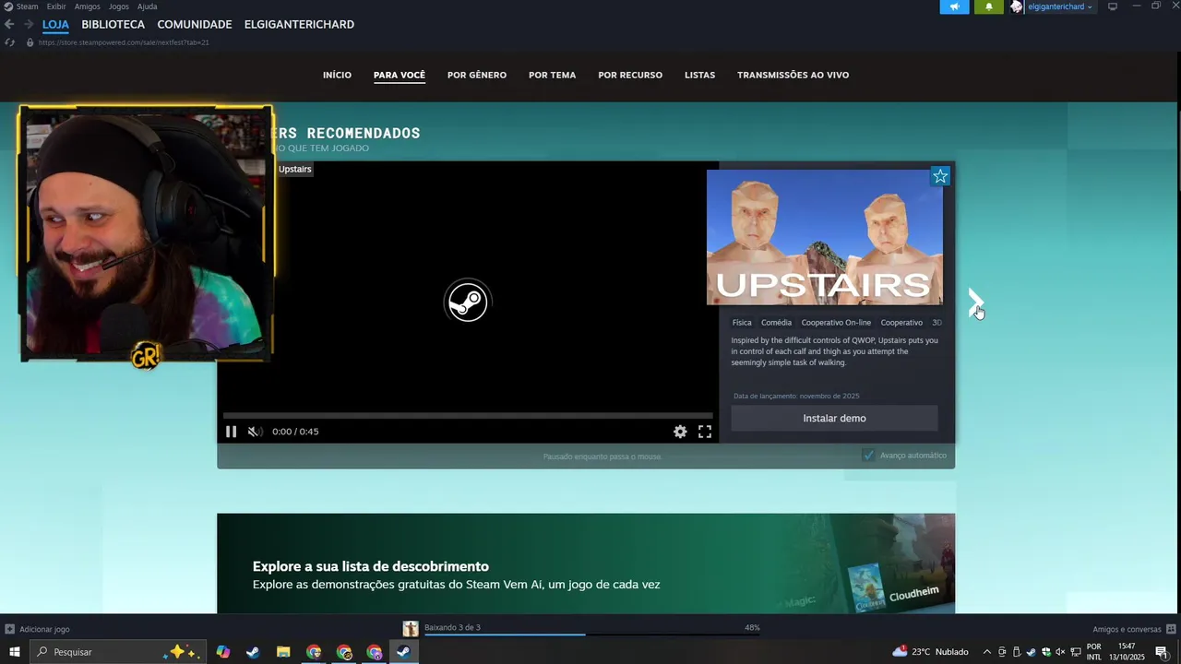Image resolution: width=1181 pixels, height=664 pixels.
Task: Open the UPSTAIRS game capsule image
Action: coord(825,237)
